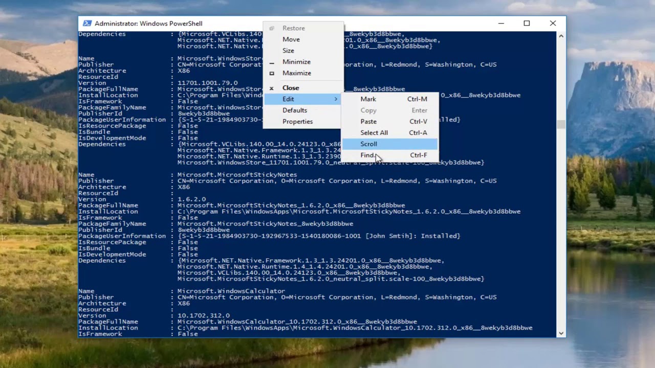The height and width of the screenshot is (368, 655).
Task: Choose Move in the system menu
Action: pos(303,39)
